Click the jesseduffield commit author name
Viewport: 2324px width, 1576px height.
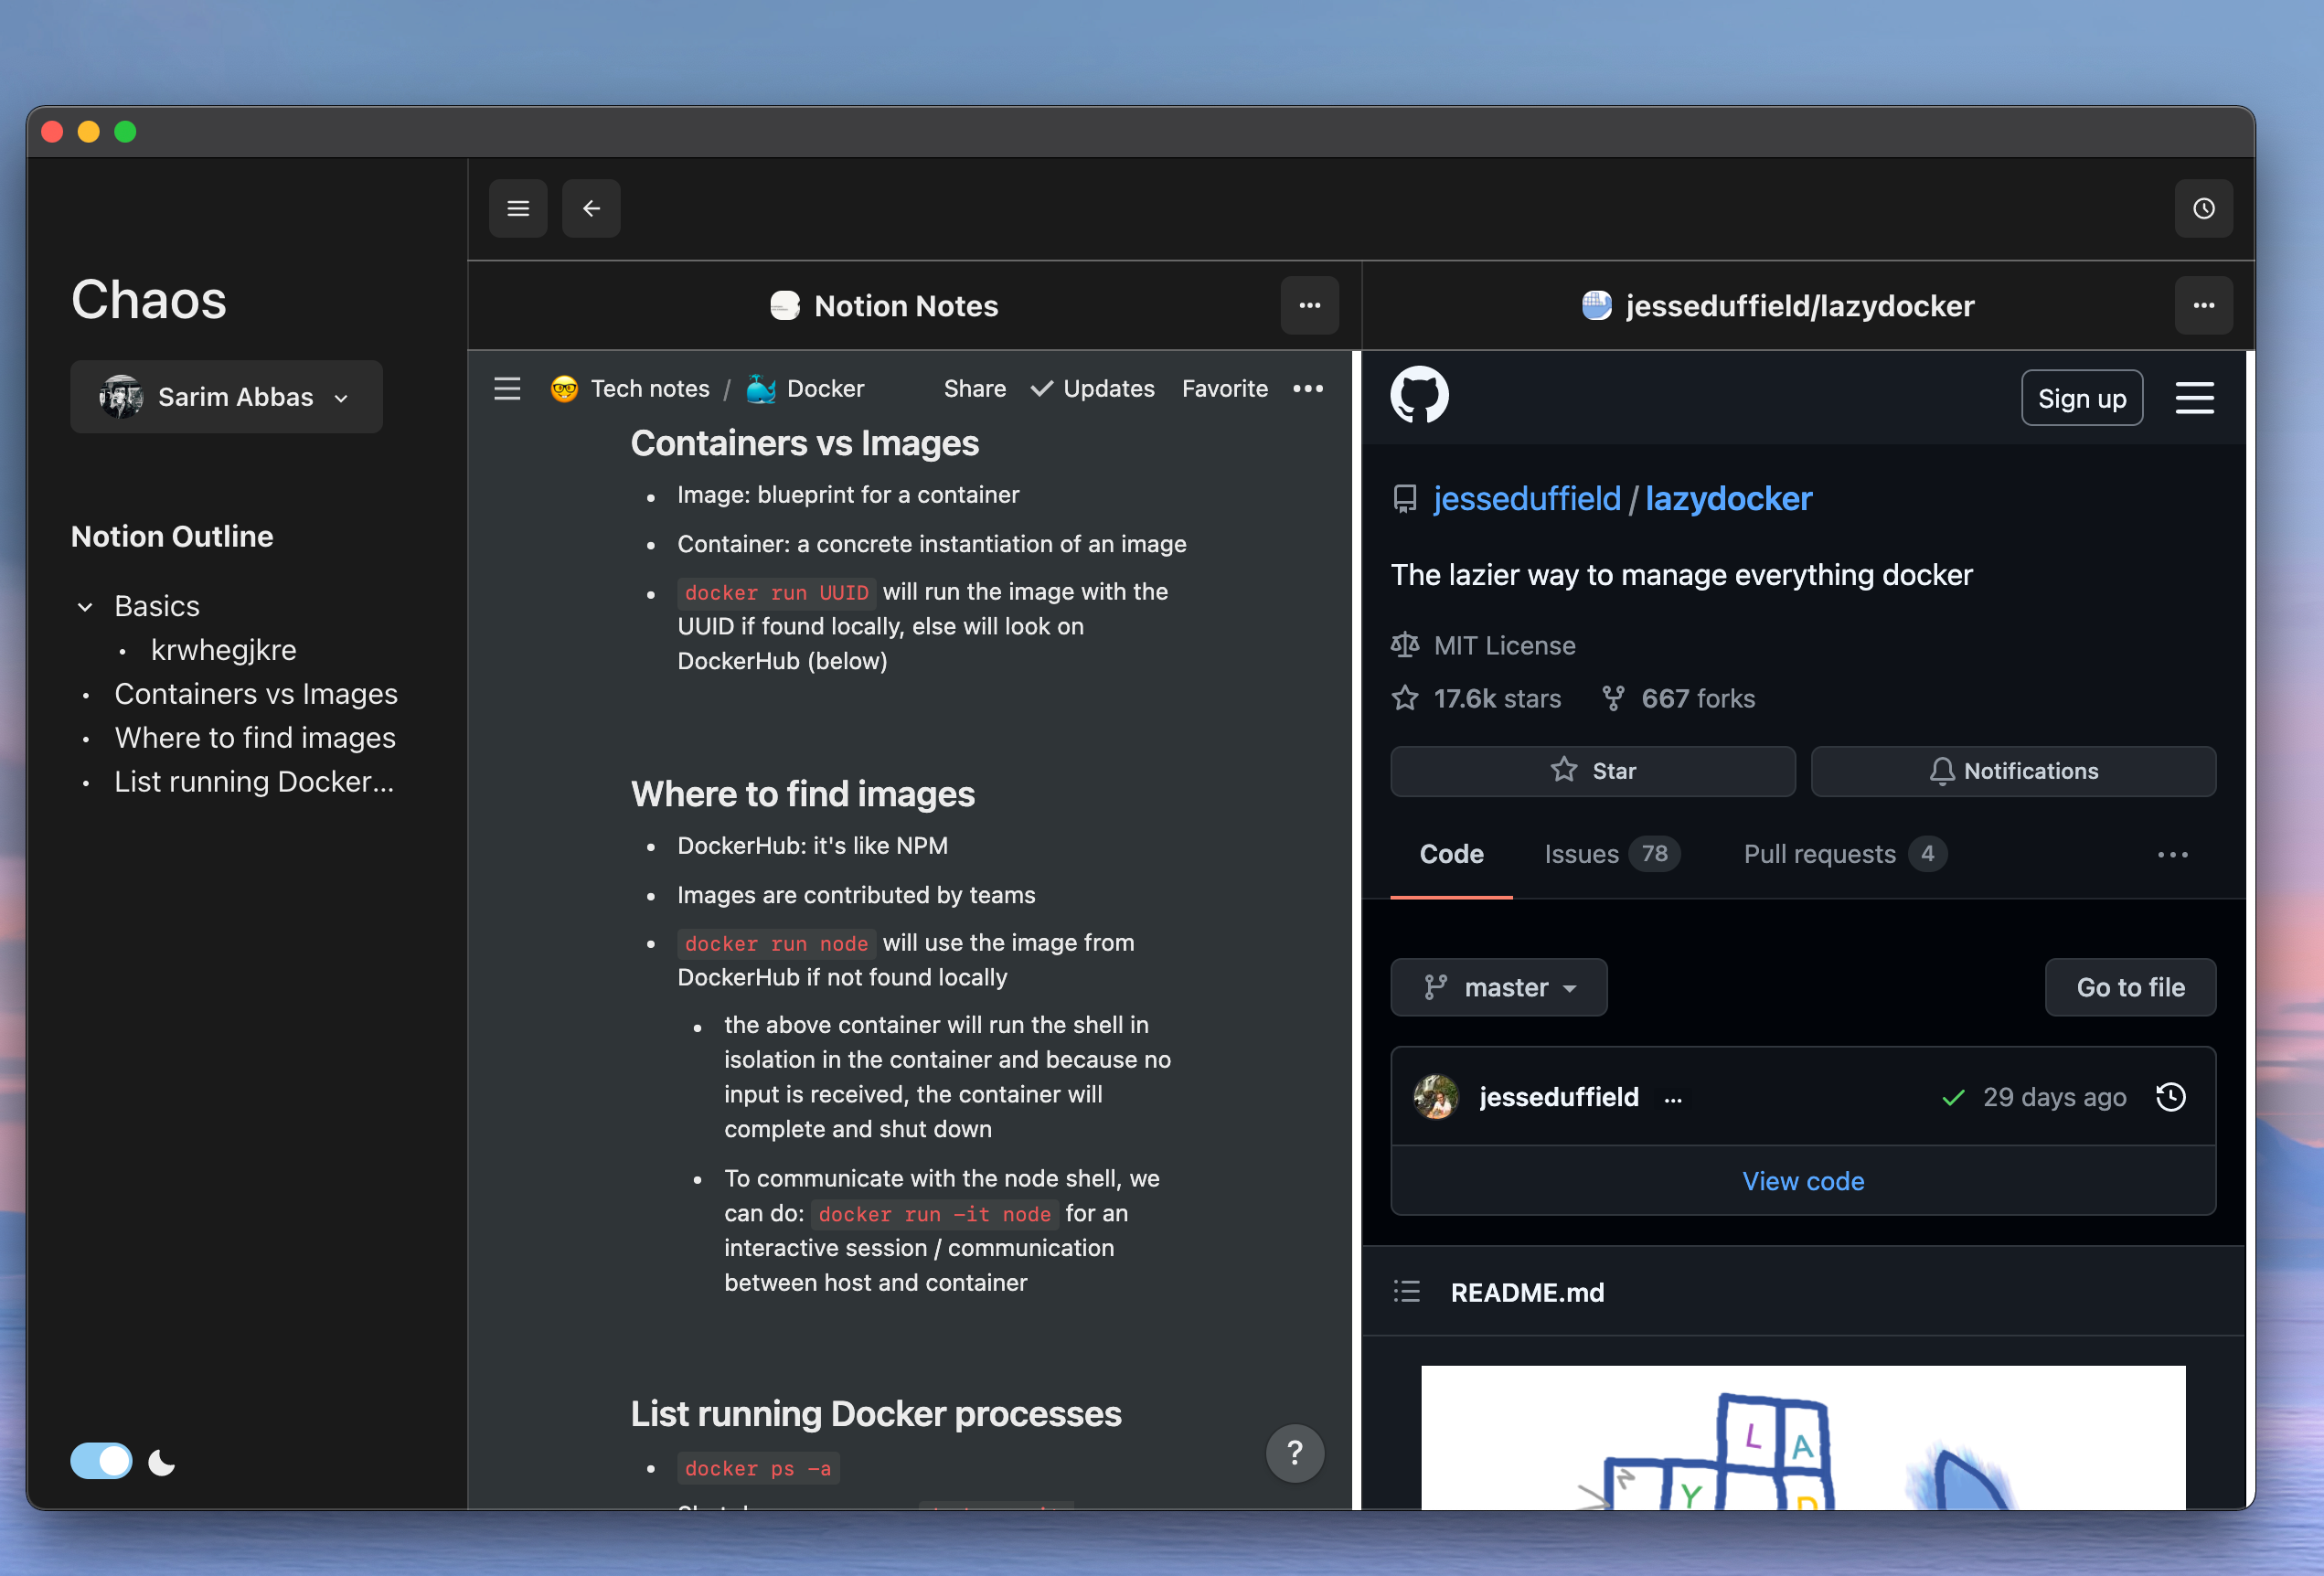[1559, 1097]
